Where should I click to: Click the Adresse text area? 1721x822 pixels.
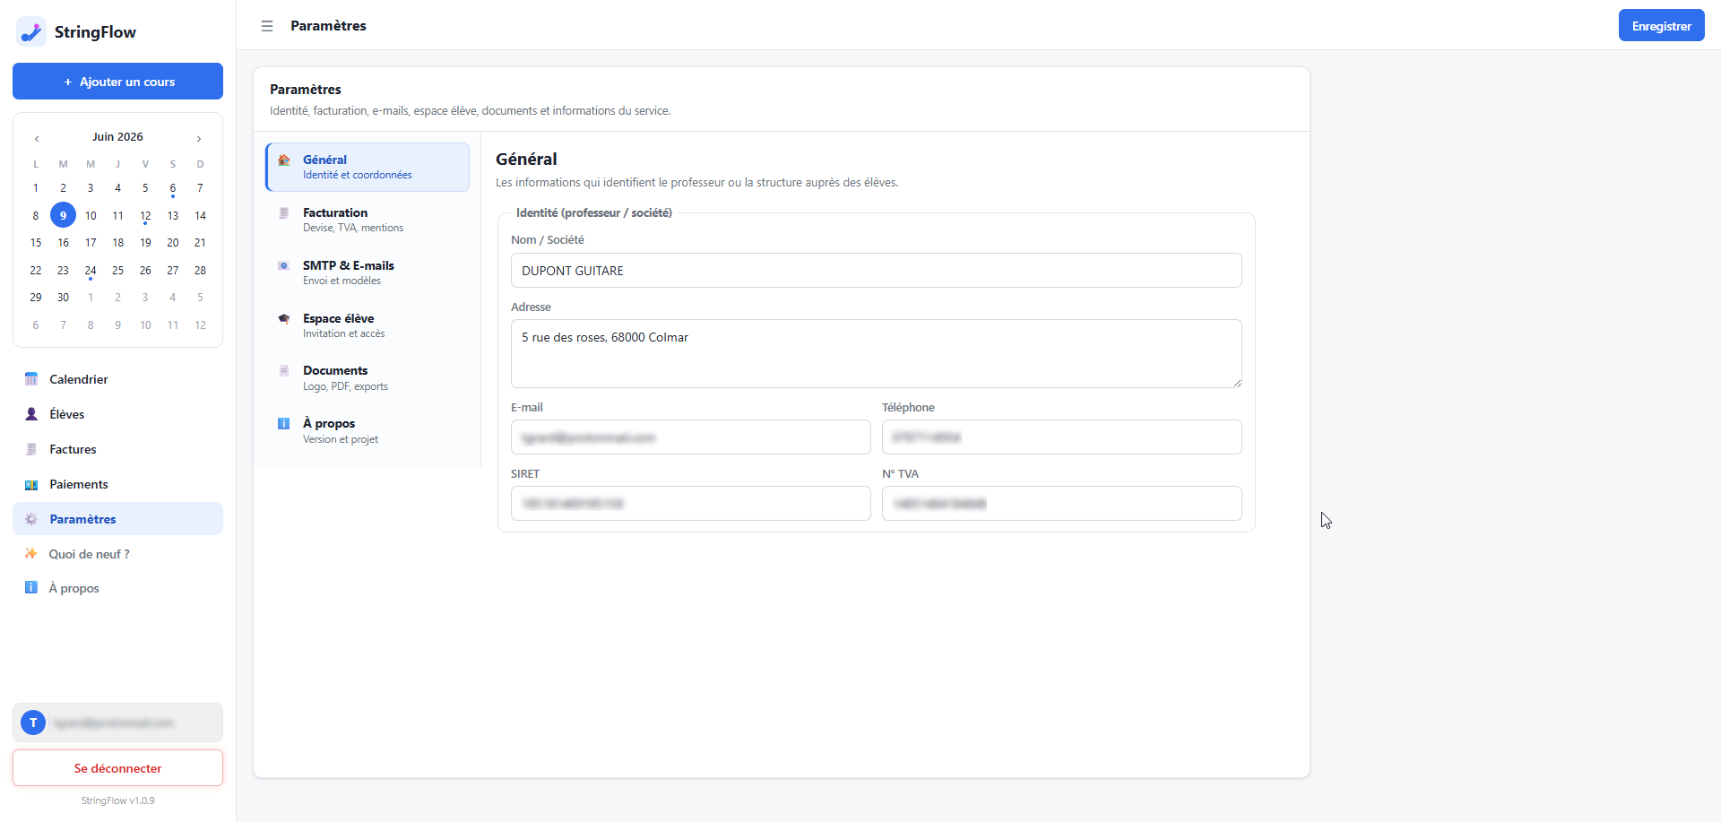click(x=876, y=353)
